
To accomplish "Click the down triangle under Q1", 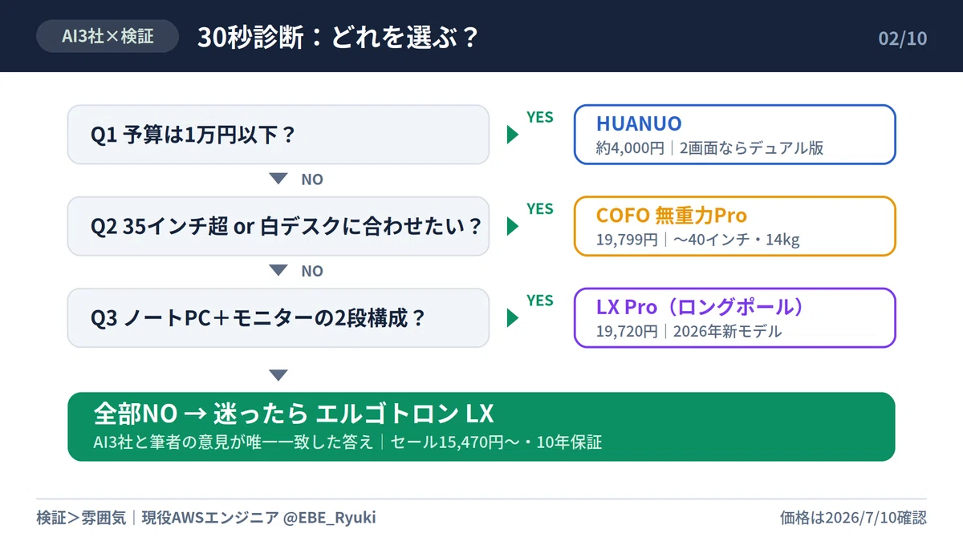I will coord(278,179).
